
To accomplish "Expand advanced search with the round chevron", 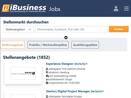I will click(x=66, y=38).
